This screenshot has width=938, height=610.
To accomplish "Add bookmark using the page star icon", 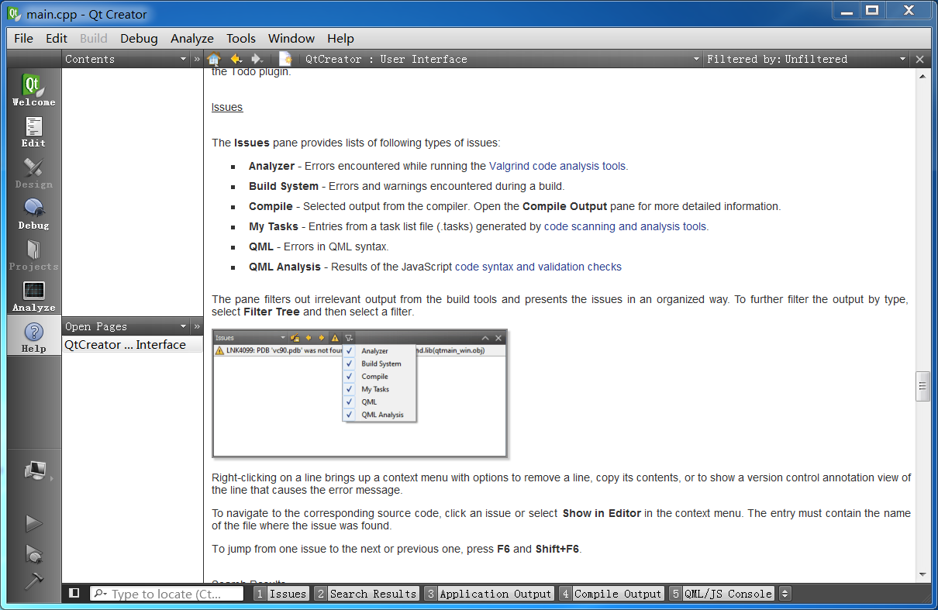I will click(x=285, y=59).
